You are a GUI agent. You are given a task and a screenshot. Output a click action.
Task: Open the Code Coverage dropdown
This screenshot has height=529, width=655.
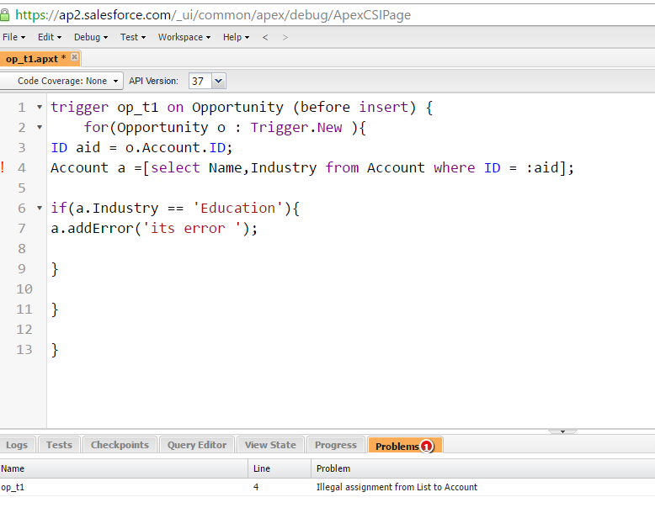coord(62,81)
